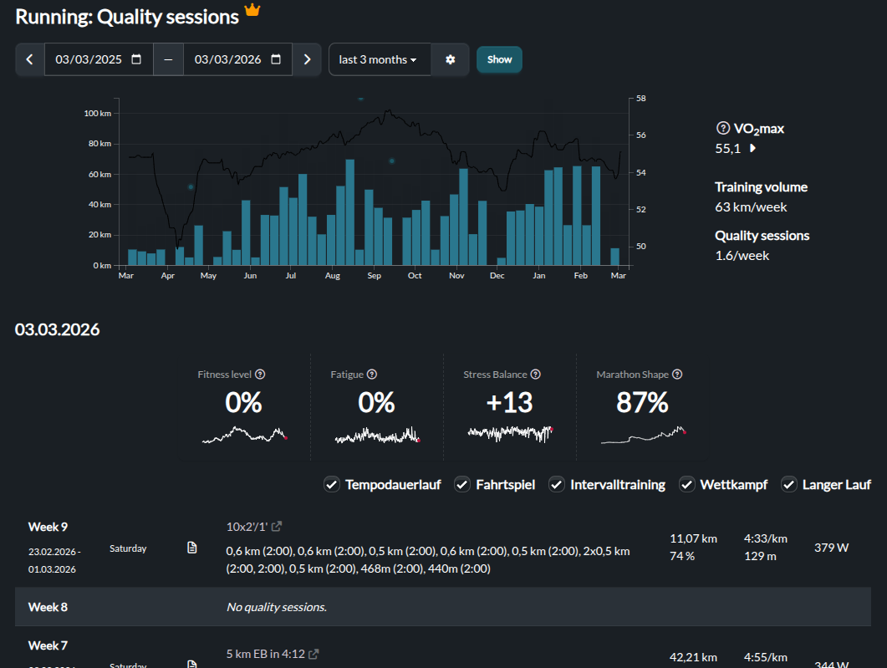Viewport: 887px width, 668px height.
Task: Open calendar picker for end date 03/03/2026
Action: click(276, 59)
